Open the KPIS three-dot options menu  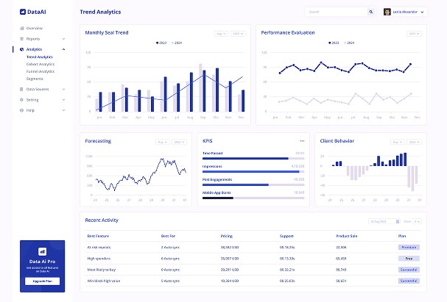302,140
